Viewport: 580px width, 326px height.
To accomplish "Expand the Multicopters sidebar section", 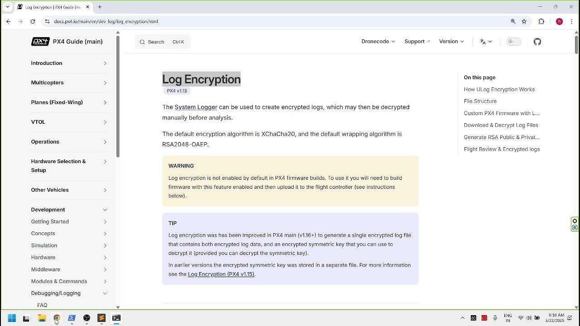I will [x=69, y=82].
